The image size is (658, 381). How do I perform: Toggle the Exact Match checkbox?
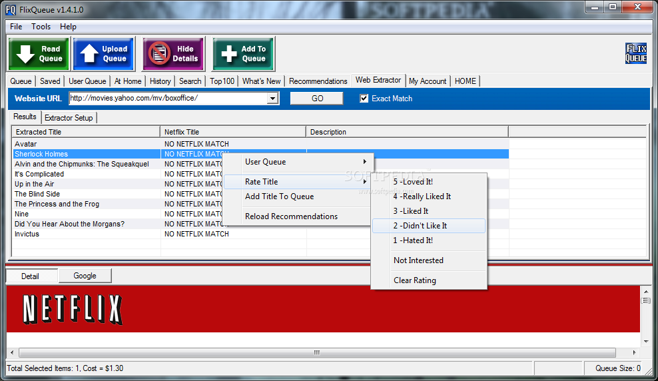[364, 99]
